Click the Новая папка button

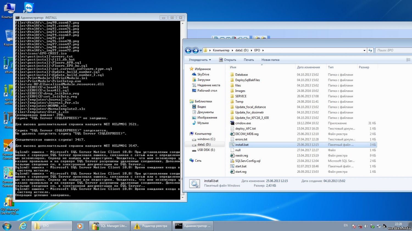coord(270,60)
